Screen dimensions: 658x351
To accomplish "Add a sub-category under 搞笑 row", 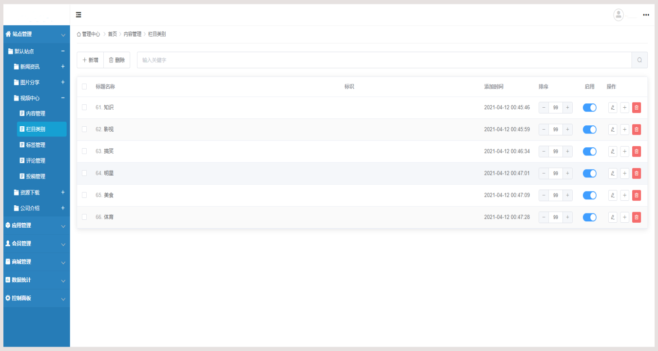I will click(x=624, y=152).
